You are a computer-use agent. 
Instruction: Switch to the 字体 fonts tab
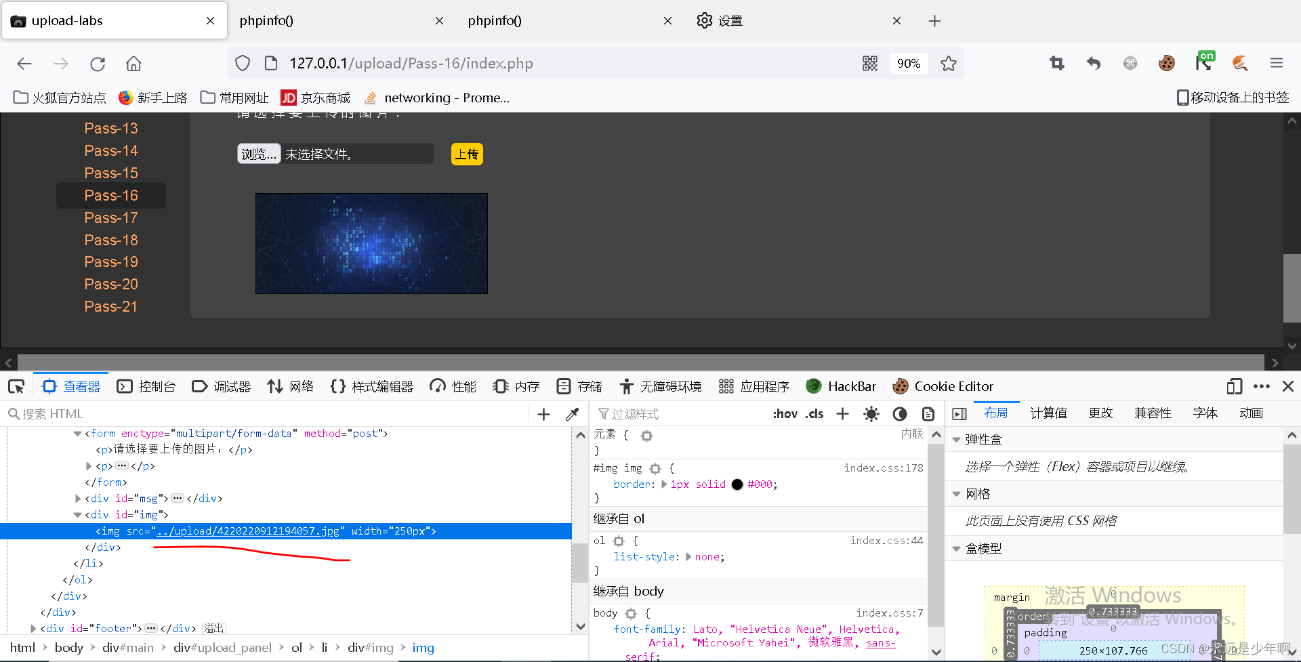coord(1205,413)
